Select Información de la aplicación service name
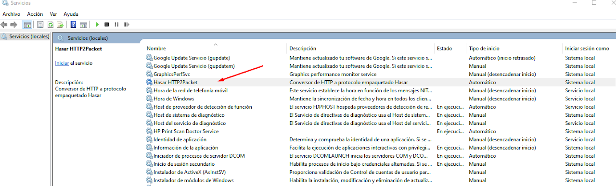This screenshot has height=186, width=616. pyautogui.click(x=186, y=148)
